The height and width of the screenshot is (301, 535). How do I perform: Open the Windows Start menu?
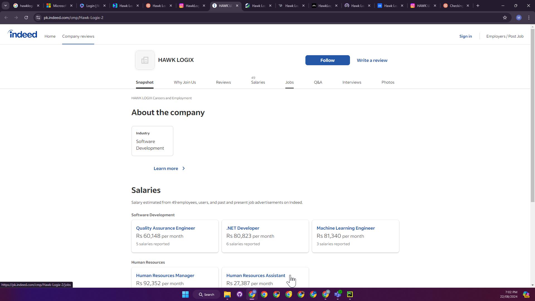coord(185,294)
